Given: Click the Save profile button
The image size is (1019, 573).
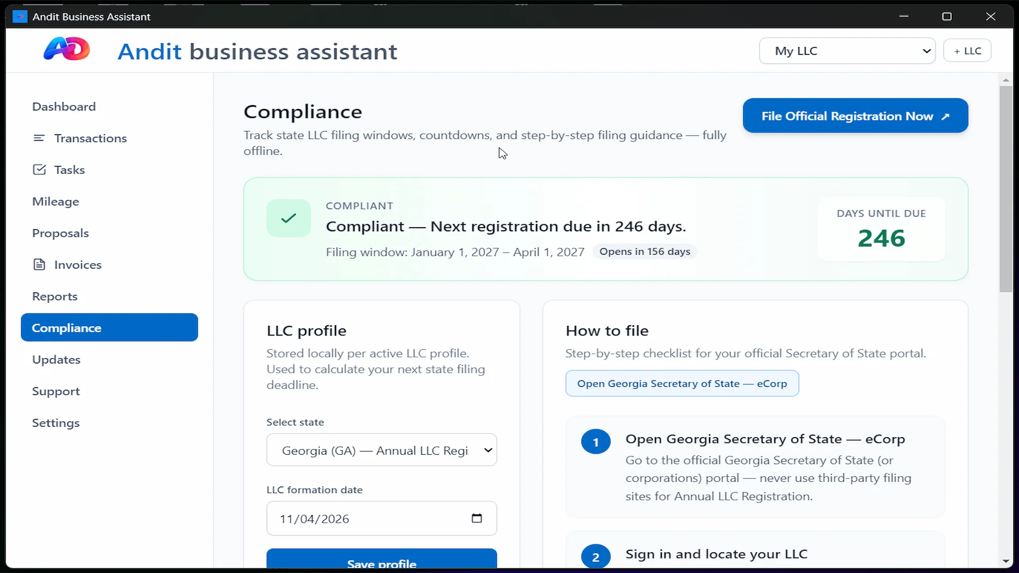Looking at the screenshot, I should 382,560.
